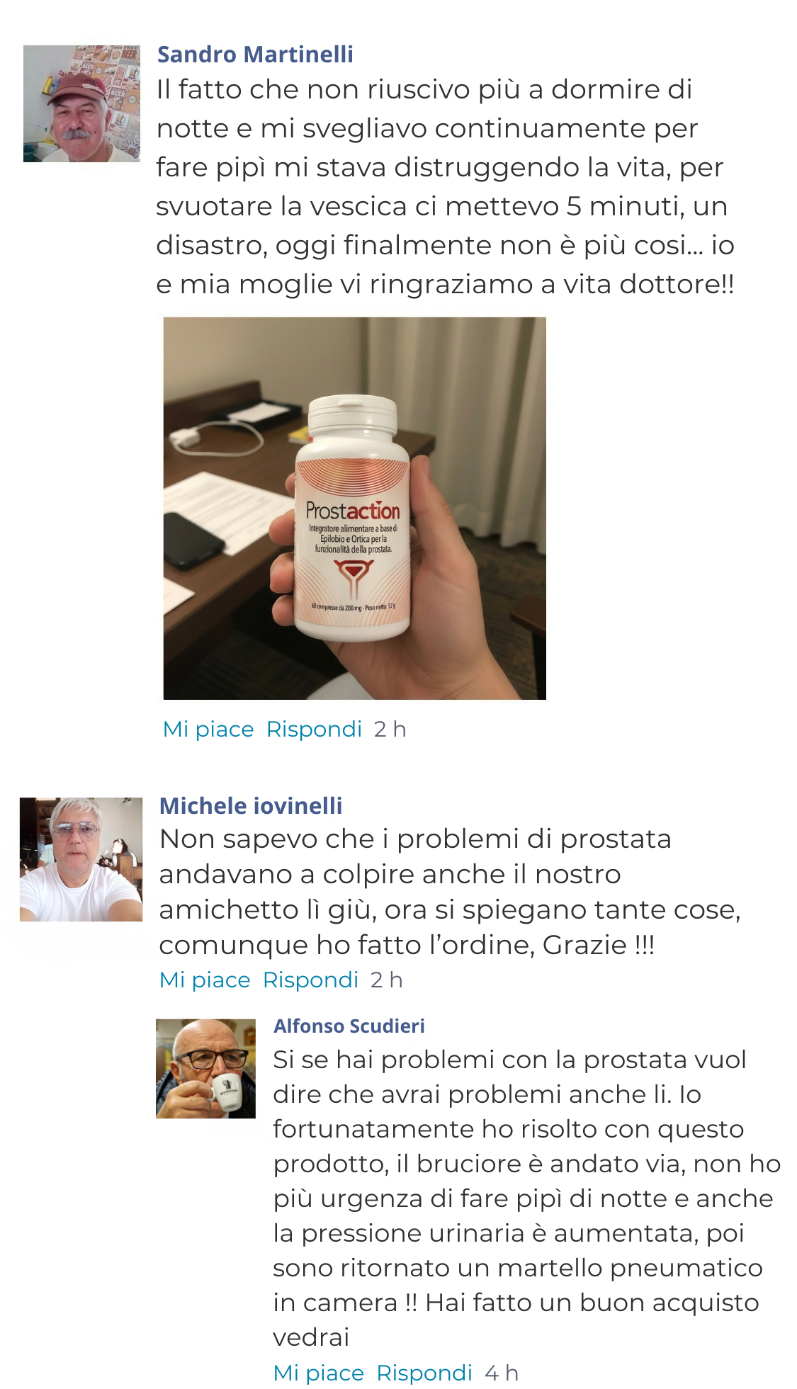Image resolution: width=797 pixels, height=1389 pixels.
Task: Click the 2 h timestamp under Sandro's photo
Action: pos(390,729)
